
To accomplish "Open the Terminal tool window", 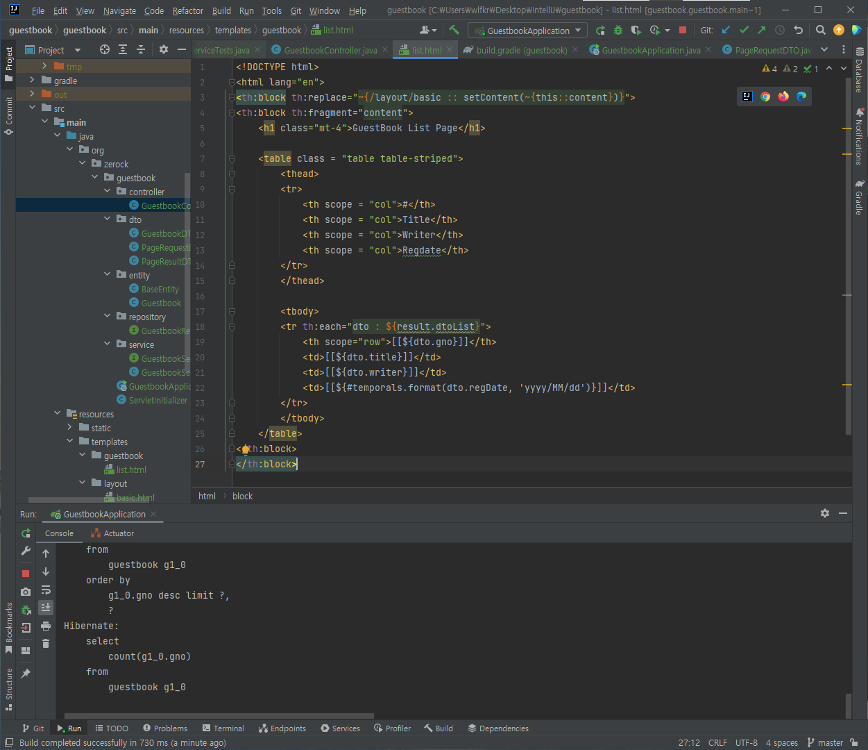I will click(223, 728).
